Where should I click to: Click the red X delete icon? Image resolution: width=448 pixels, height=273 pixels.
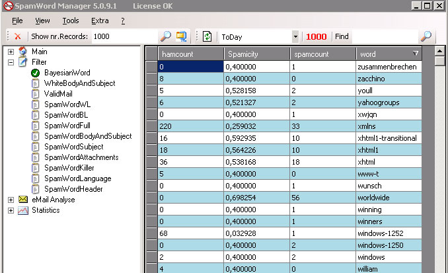(17, 36)
